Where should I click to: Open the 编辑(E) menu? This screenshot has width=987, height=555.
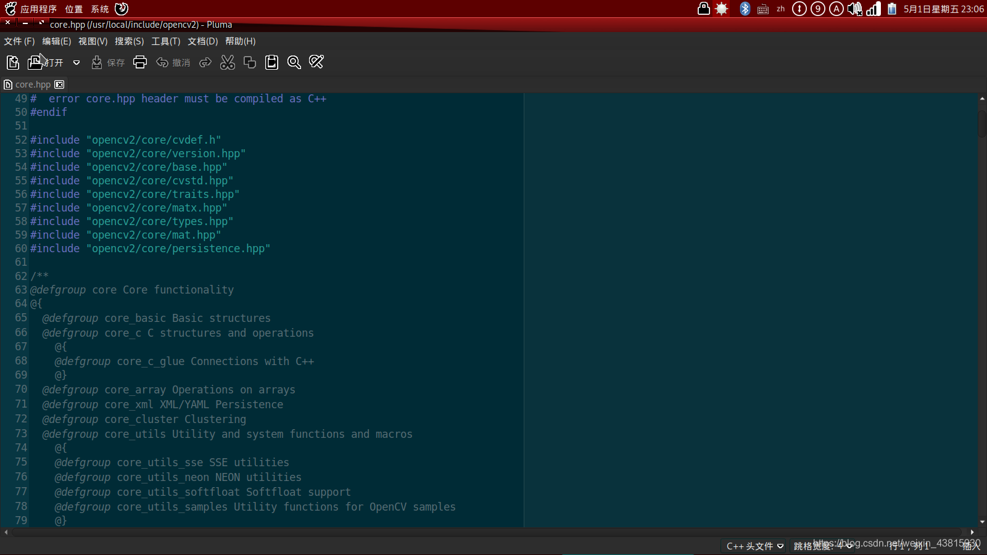coord(57,41)
